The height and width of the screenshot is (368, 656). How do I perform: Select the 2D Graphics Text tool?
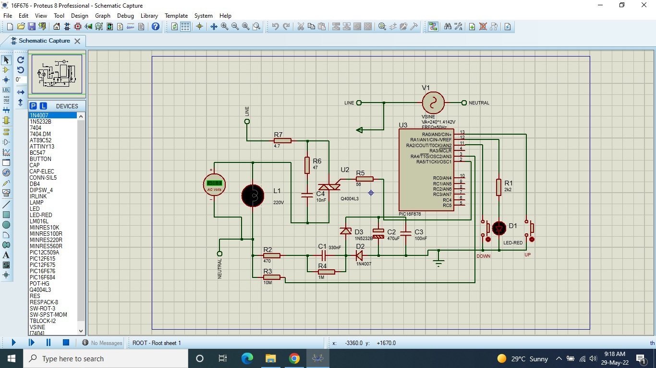pyautogui.click(x=6, y=255)
